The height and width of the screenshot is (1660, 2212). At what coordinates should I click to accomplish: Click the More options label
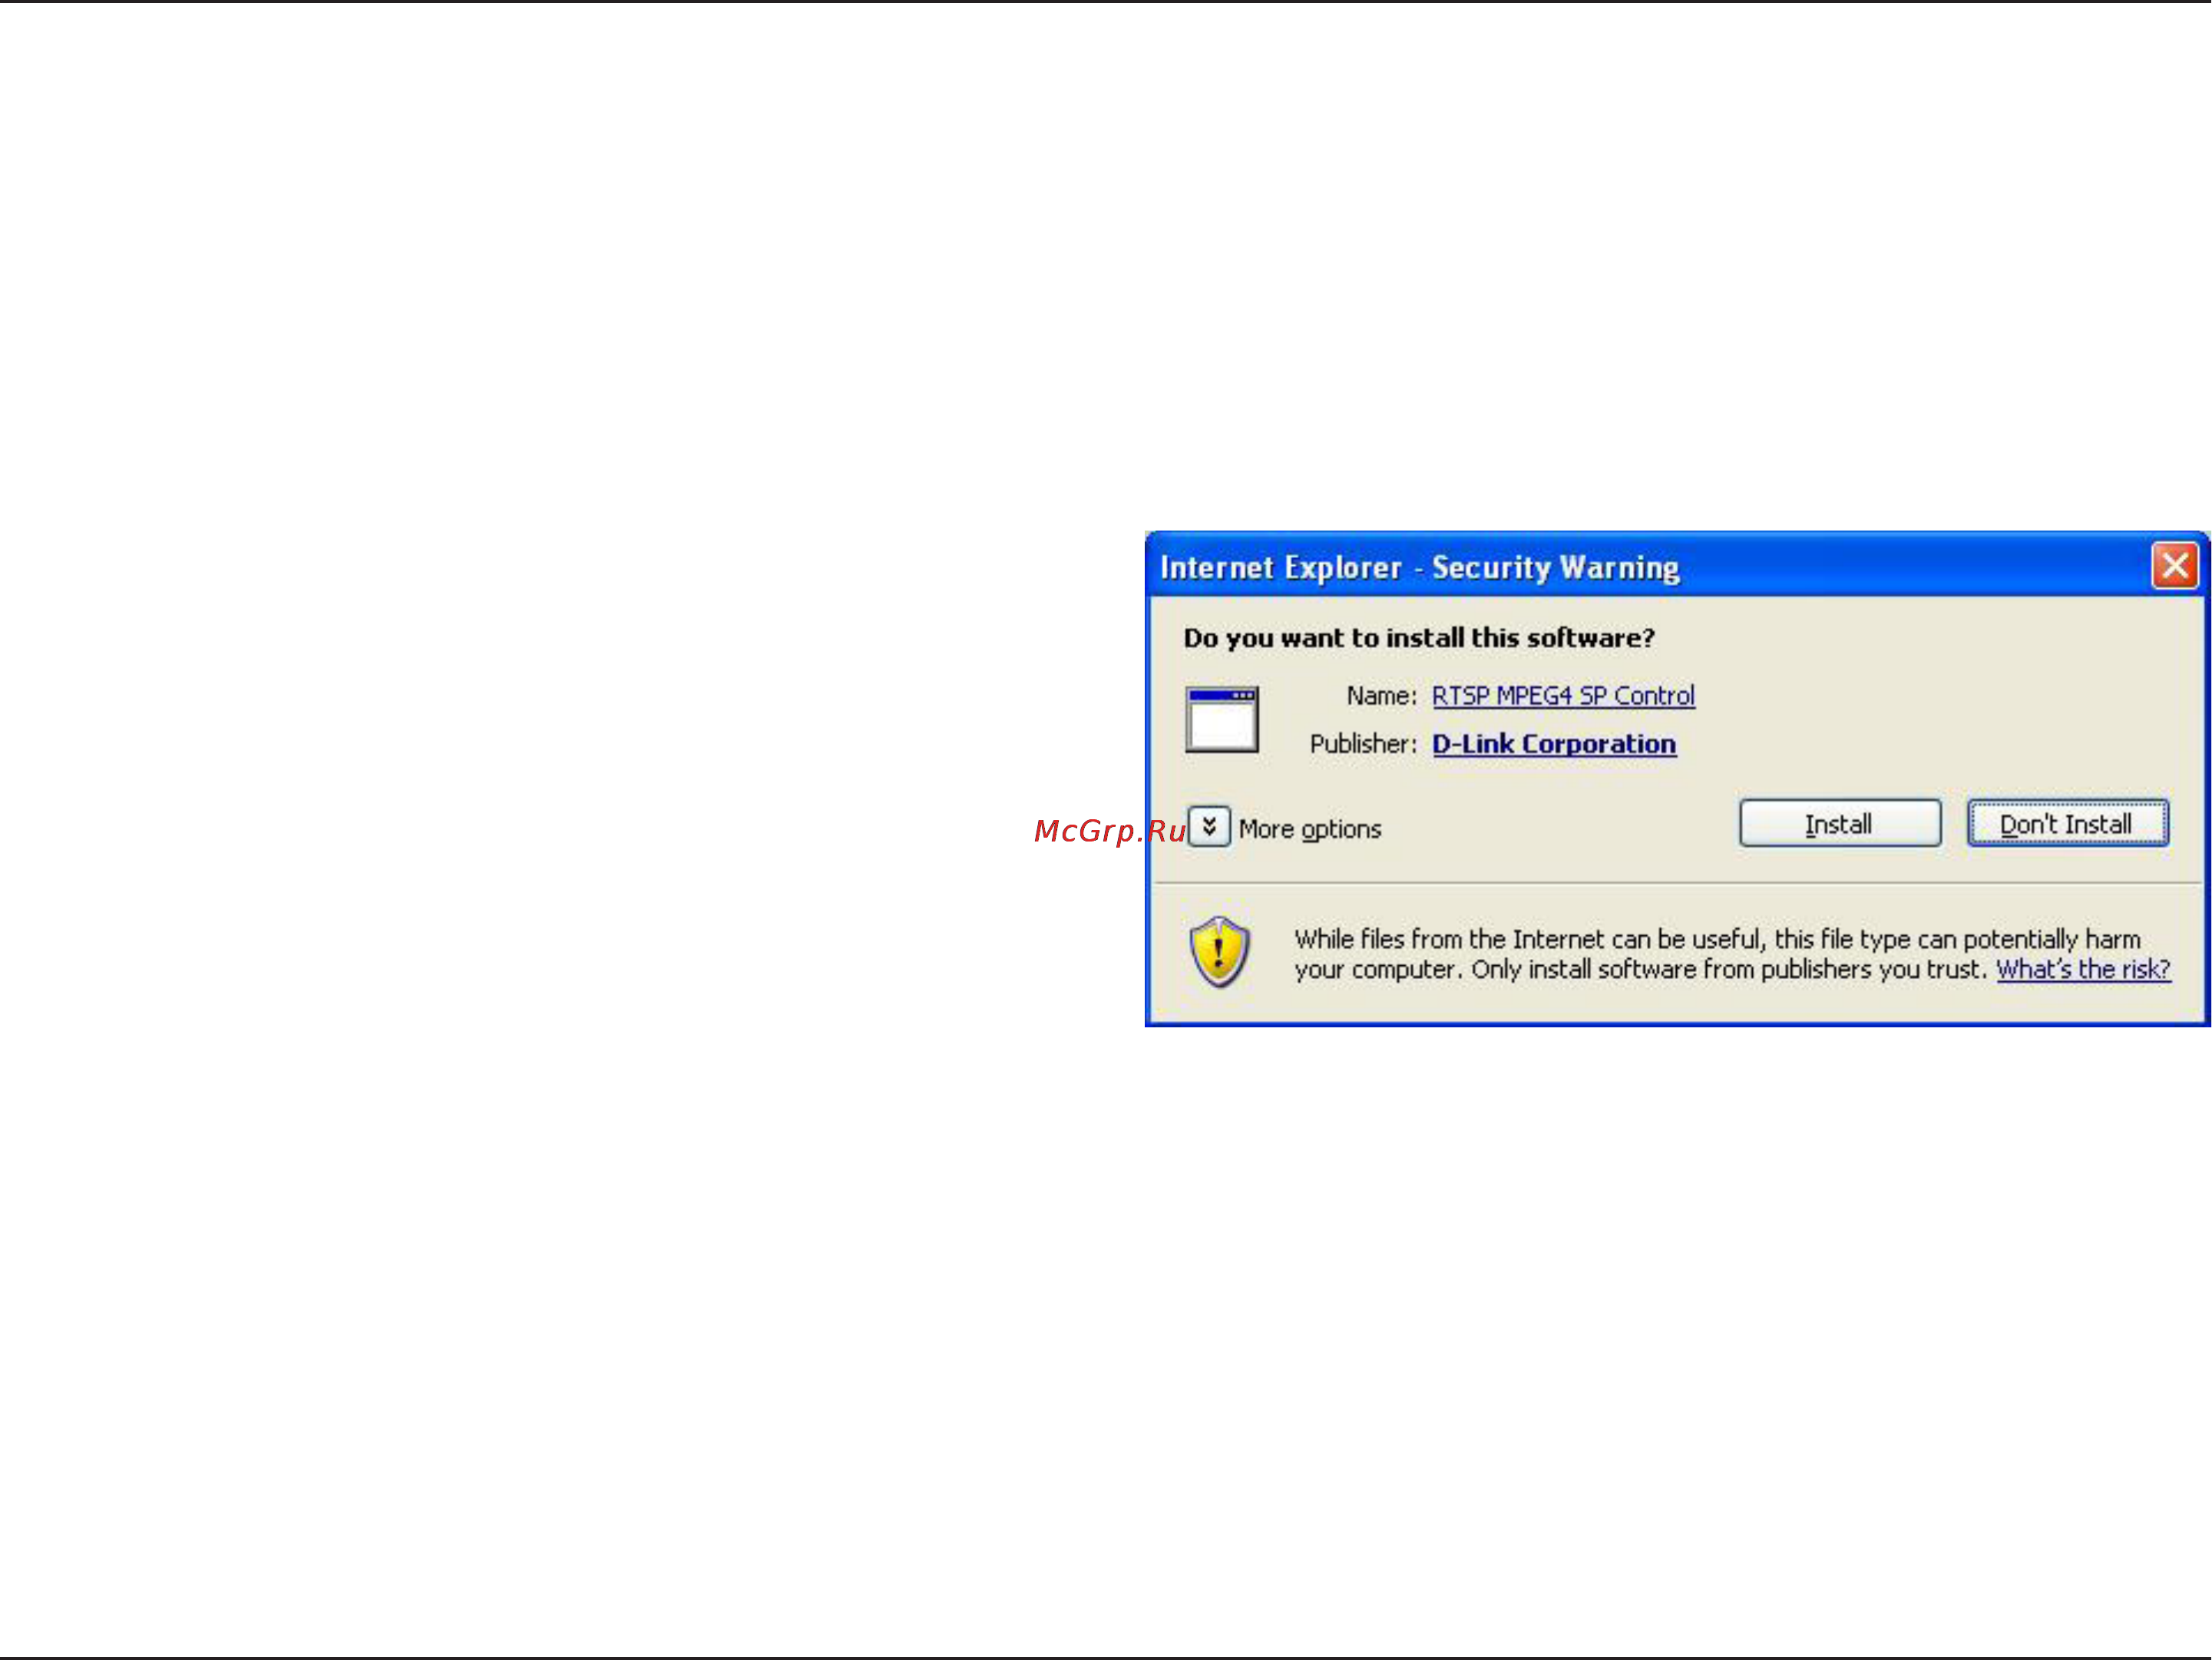coord(1309,829)
